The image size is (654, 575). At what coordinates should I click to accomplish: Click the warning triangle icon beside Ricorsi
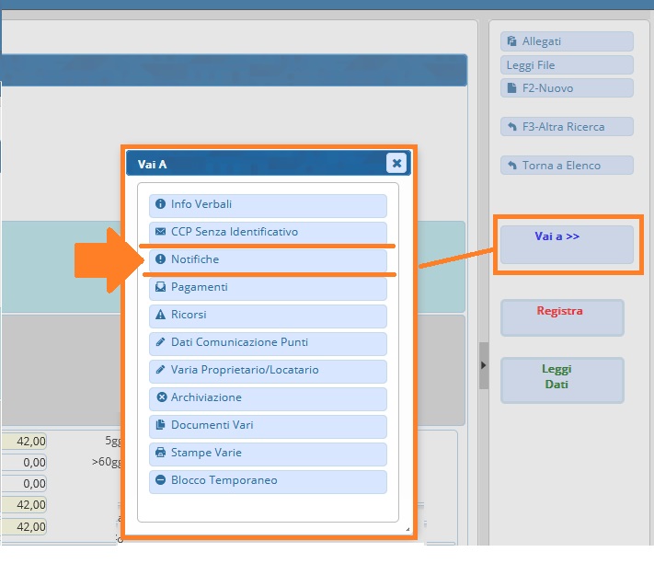point(161,315)
